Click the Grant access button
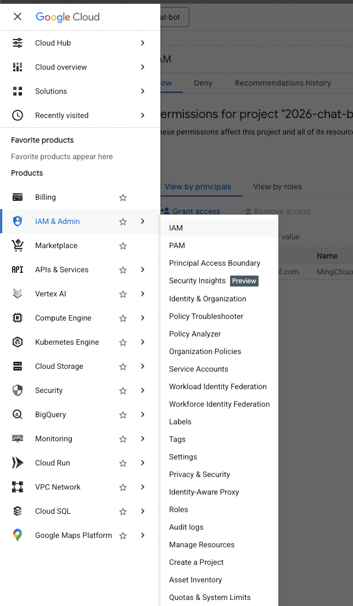The image size is (353, 606). 190,211
